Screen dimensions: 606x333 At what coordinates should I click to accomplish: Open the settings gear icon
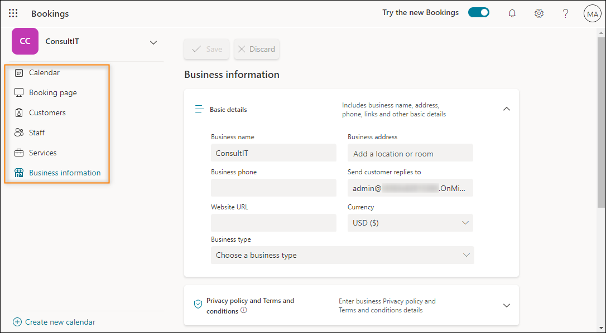(538, 13)
